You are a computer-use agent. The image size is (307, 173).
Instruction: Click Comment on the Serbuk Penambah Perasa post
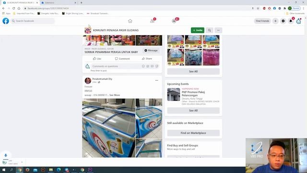tap(122, 59)
